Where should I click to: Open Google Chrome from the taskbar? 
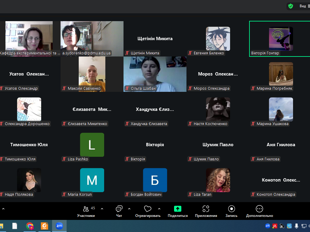[30, 226]
